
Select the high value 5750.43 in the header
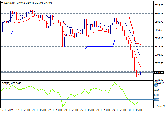tap(30, 3)
